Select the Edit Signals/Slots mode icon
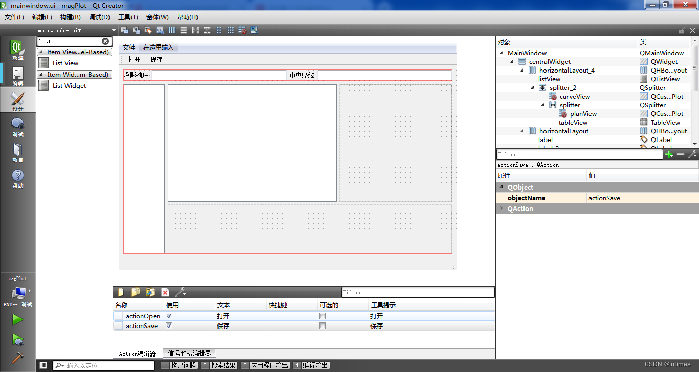Screen dimensions: 699x372 click(136, 30)
